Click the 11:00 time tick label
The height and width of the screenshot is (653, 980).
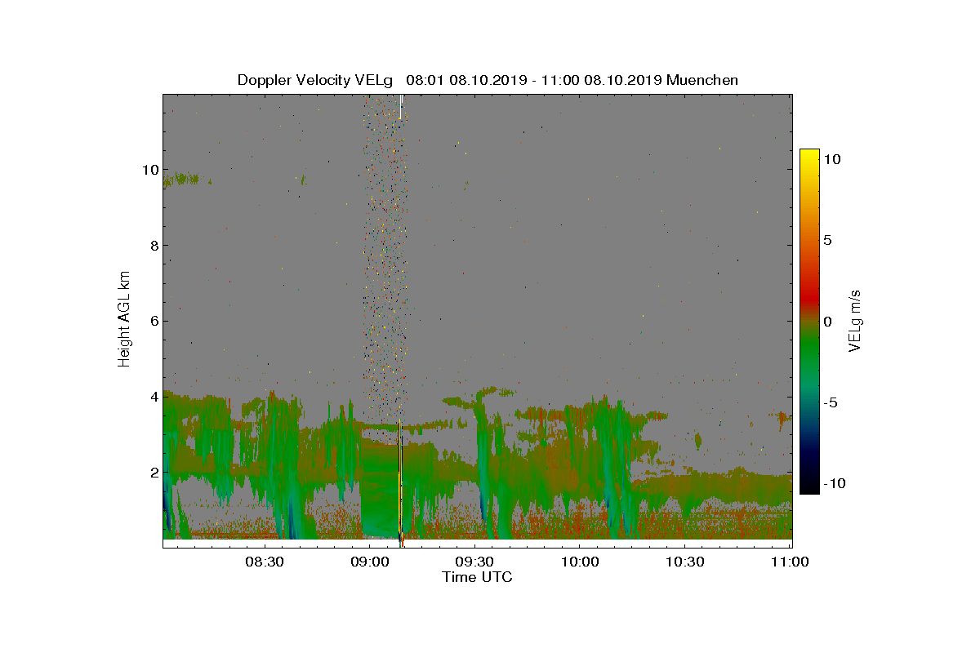(x=790, y=562)
